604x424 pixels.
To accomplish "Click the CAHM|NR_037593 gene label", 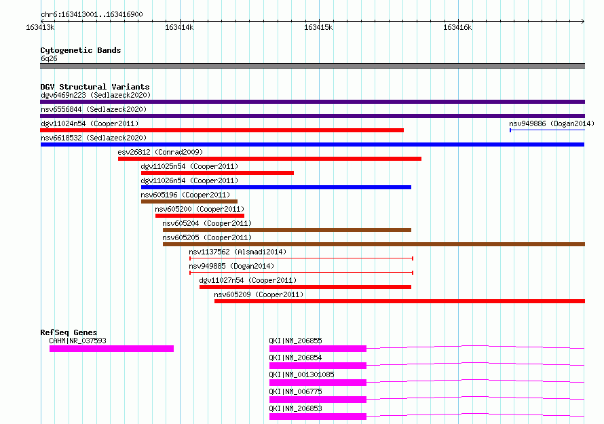I will click(x=77, y=341).
